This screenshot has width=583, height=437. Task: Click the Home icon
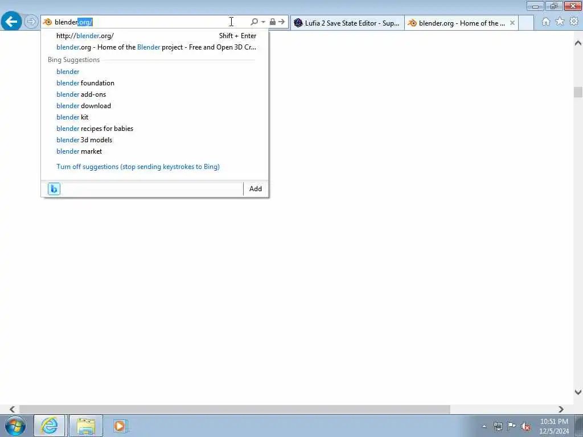coord(546,22)
